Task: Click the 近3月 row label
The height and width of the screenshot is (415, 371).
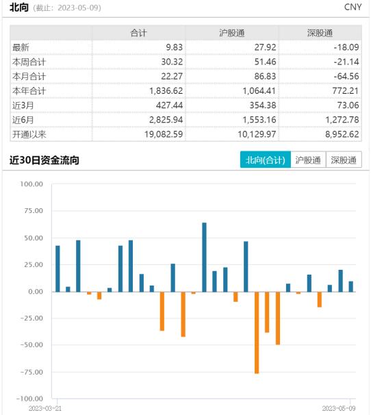Action: [23, 105]
